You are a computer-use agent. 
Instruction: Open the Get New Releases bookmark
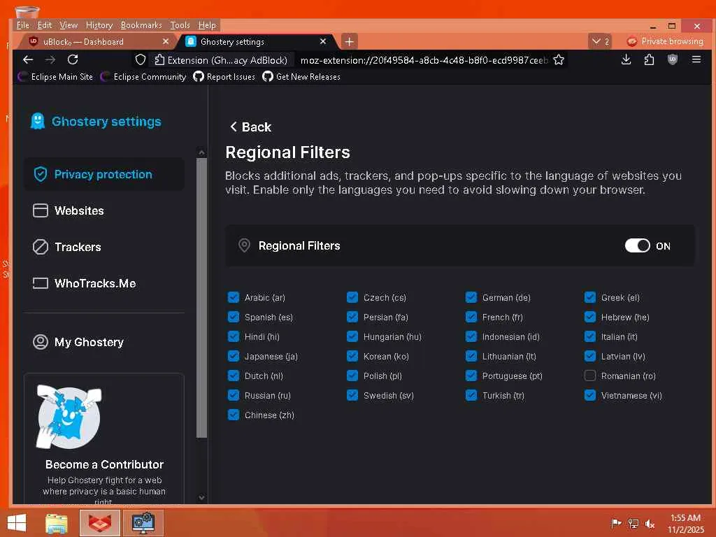point(301,77)
